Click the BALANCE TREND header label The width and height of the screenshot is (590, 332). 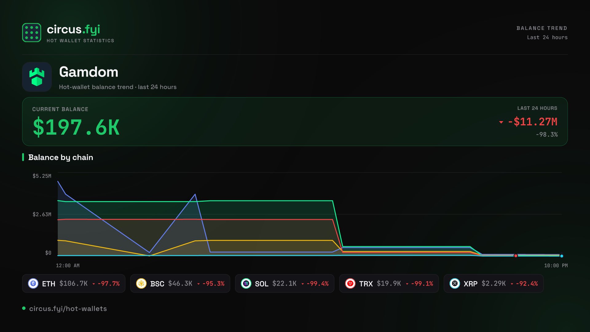(542, 28)
